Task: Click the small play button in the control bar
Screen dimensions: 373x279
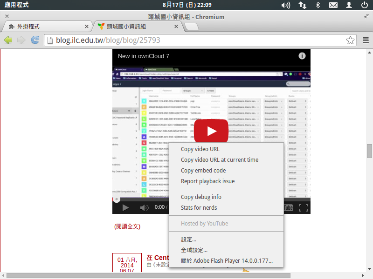Action: point(125,208)
